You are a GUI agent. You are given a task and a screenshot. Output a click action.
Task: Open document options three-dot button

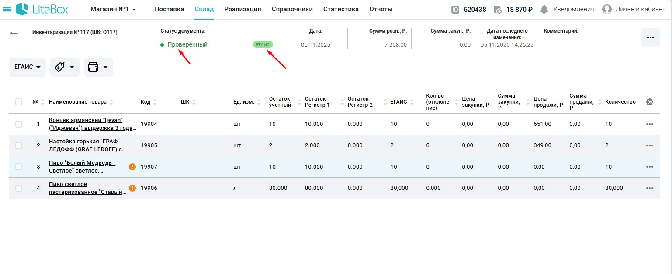(650, 37)
